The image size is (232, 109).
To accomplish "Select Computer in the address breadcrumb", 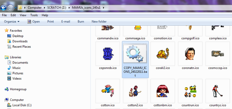I will pos(35,8).
